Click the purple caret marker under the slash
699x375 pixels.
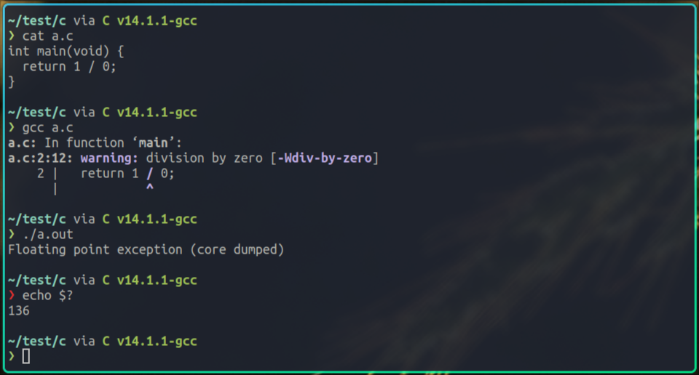(150, 189)
